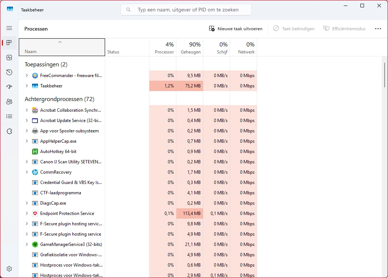Image resolution: width=388 pixels, height=278 pixels.
Task: Click the 113,4 MB memory cell
Action: [x=190, y=213]
